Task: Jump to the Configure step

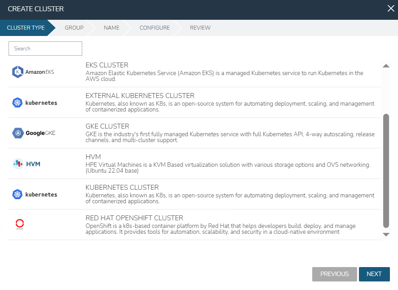Action: 155,28
